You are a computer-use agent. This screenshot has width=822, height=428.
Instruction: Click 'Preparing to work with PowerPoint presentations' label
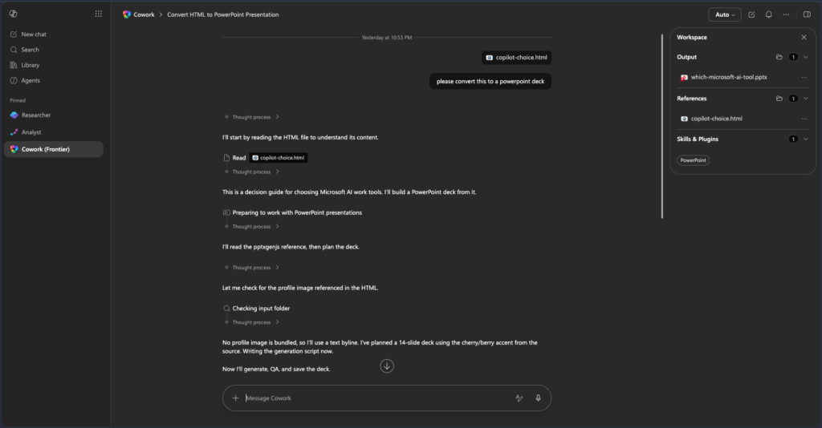[297, 212]
